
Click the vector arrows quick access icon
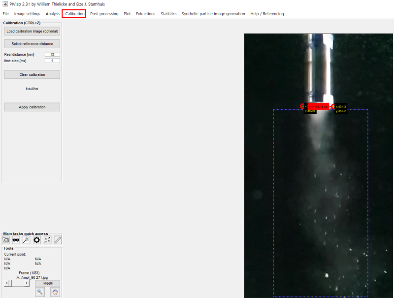[x=47, y=240]
